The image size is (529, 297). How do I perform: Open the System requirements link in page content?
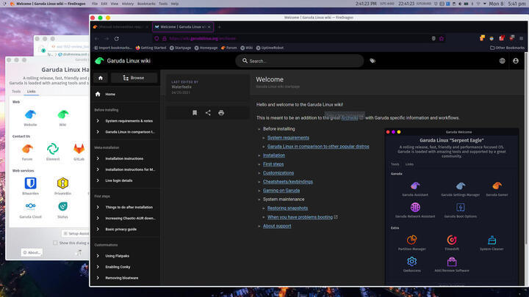(288, 138)
